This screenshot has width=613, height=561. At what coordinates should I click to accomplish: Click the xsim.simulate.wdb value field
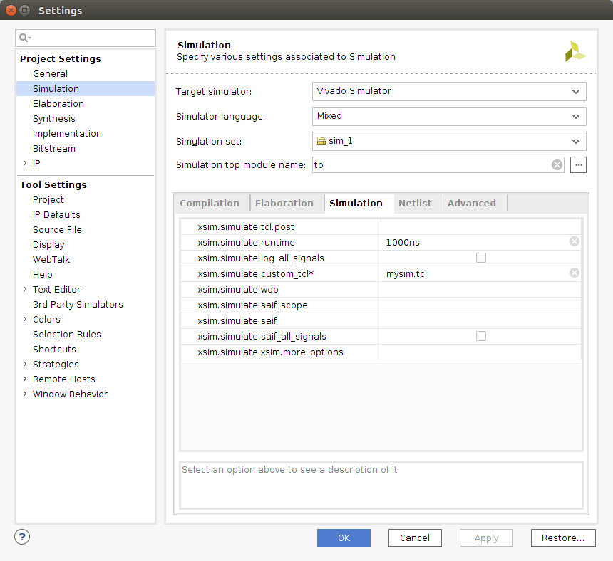pyautogui.click(x=481, y=289)
